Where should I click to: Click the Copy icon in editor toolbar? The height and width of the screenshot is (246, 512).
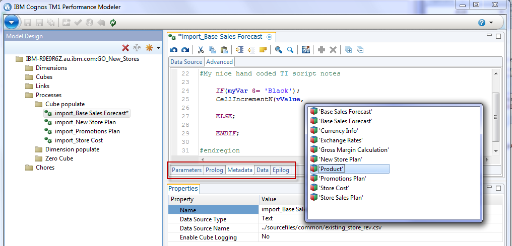(x=213, y=50)
